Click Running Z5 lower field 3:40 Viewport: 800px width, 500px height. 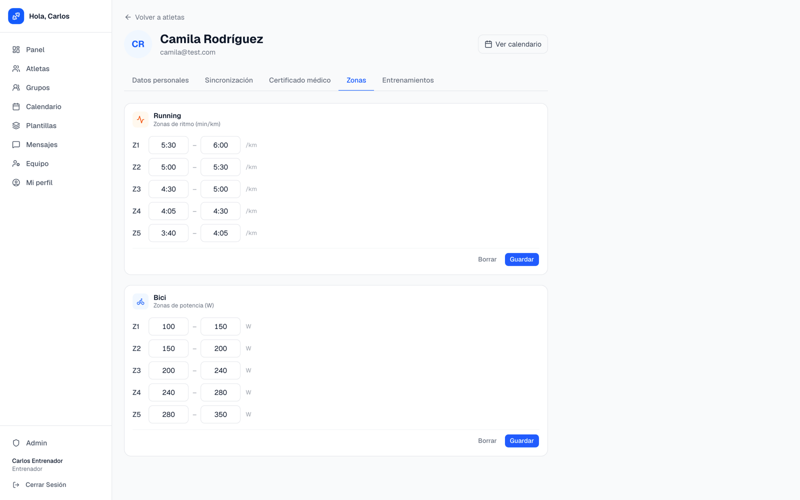[x=168, y=233]
